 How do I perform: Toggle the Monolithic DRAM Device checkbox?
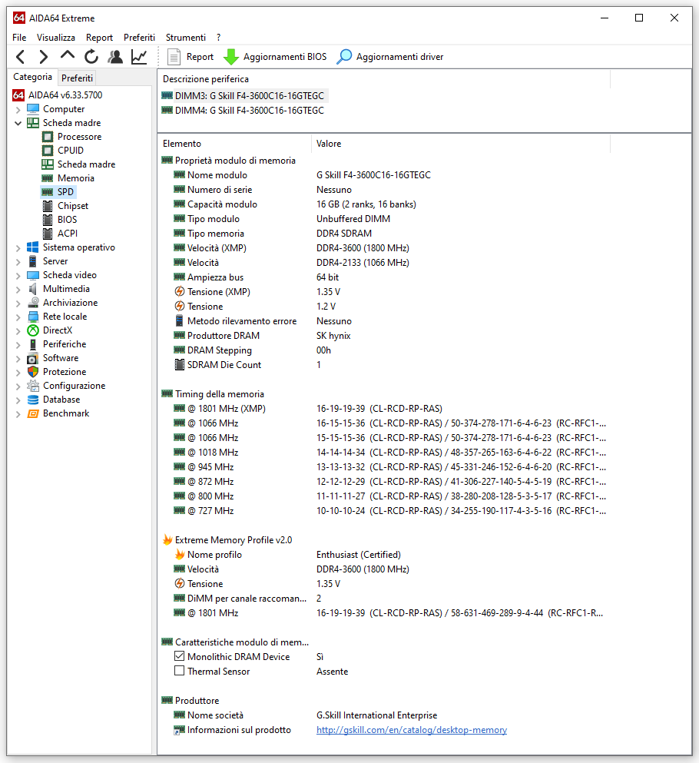[x=180, y=656]
